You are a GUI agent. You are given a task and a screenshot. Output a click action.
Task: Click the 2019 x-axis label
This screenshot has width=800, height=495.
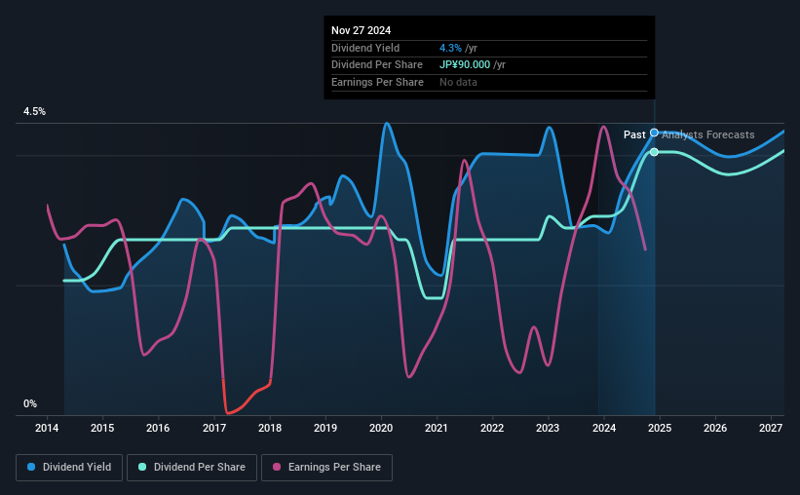click(x=325, y=428)
